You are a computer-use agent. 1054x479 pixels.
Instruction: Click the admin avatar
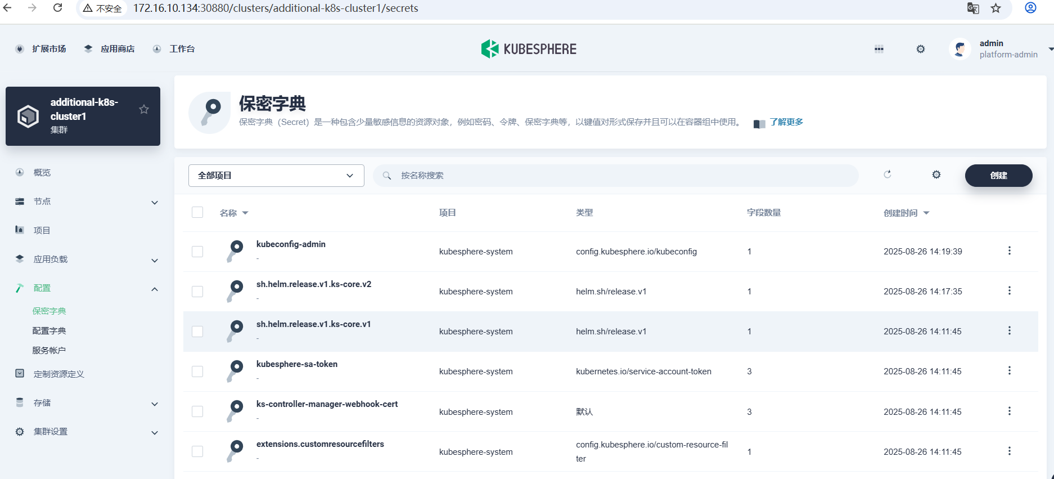pos(960,49)
